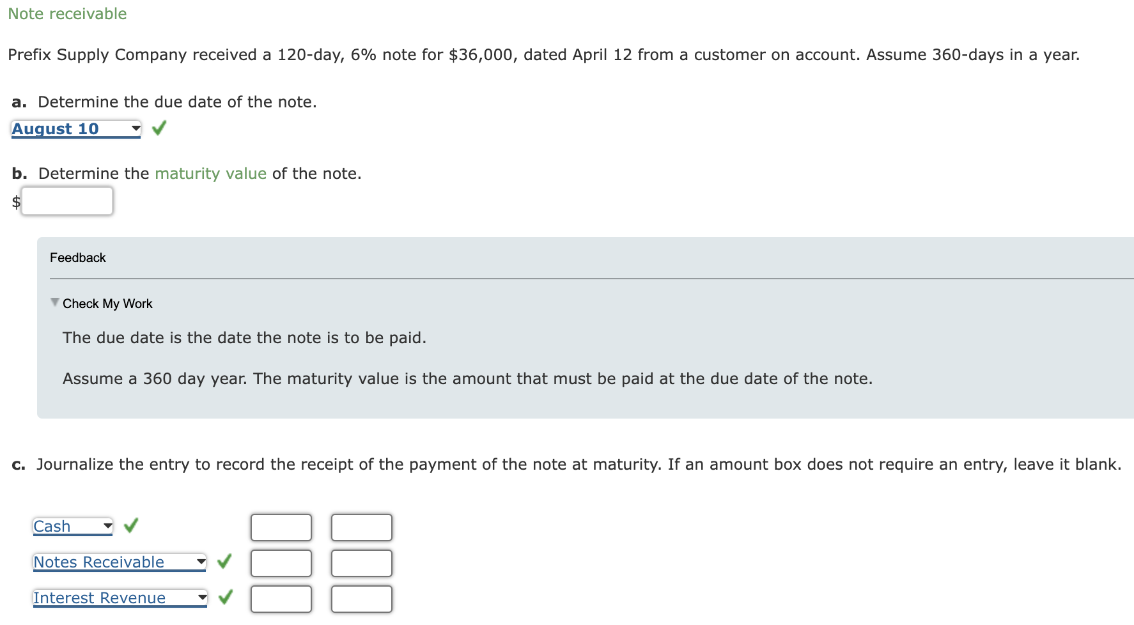The height and width of the screenshot is (625, 1134).
Task: Click the maturity value dollar input box
Action: [67, 201]
